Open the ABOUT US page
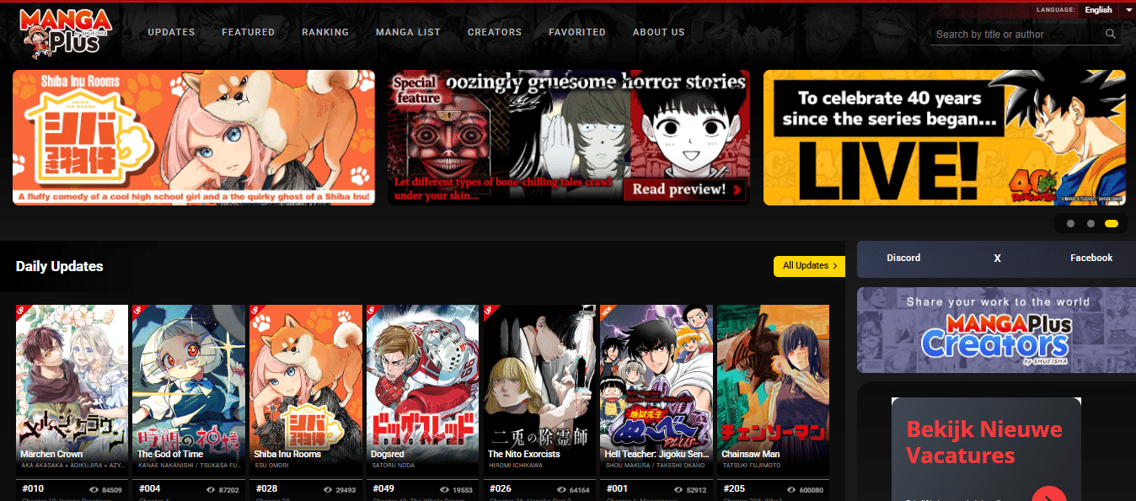The width and height of the screenshot is (1136, 501). [659, 32]
